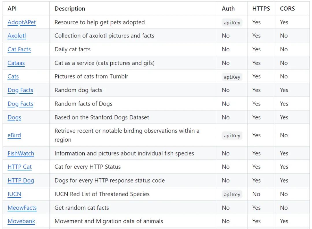312x229 pixels.
Task: Open the Dog Facts link for random facts of Dogs
Action: click(20, 104)
